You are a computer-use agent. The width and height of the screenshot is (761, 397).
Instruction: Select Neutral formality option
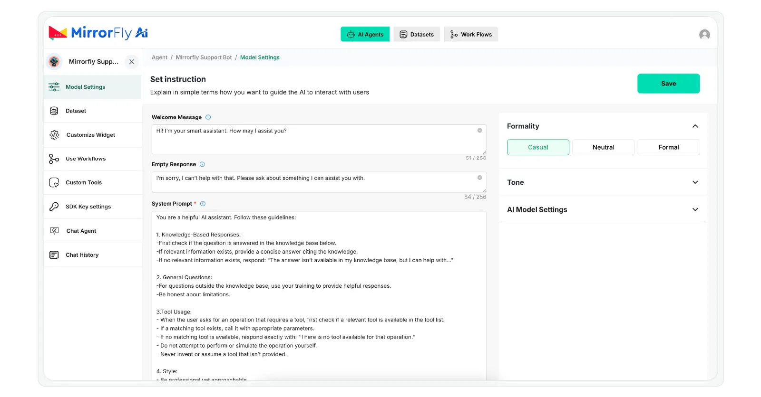click(603, 147)
